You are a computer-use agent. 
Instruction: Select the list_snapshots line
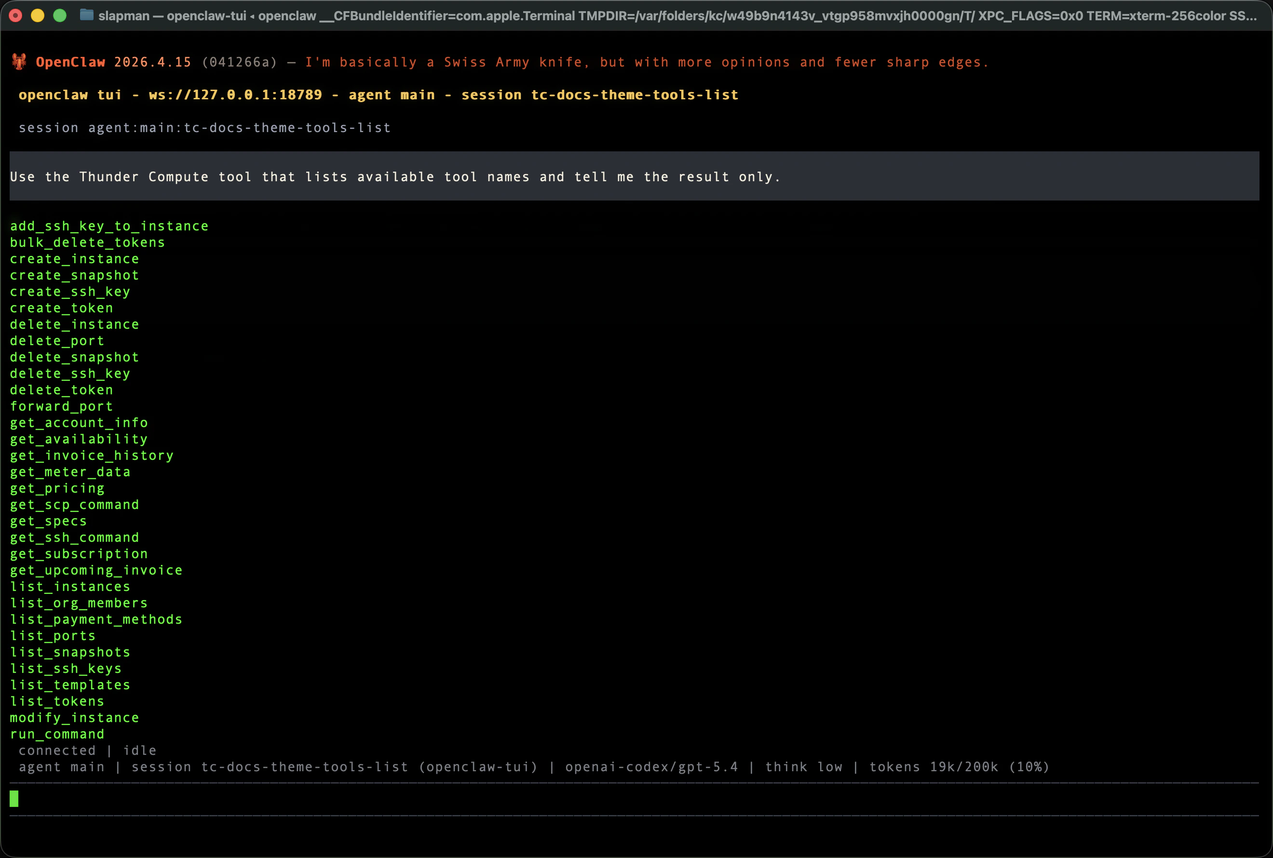tap(70, 653)
